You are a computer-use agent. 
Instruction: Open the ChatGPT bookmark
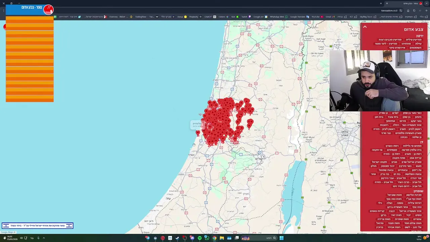pos(210,17)
